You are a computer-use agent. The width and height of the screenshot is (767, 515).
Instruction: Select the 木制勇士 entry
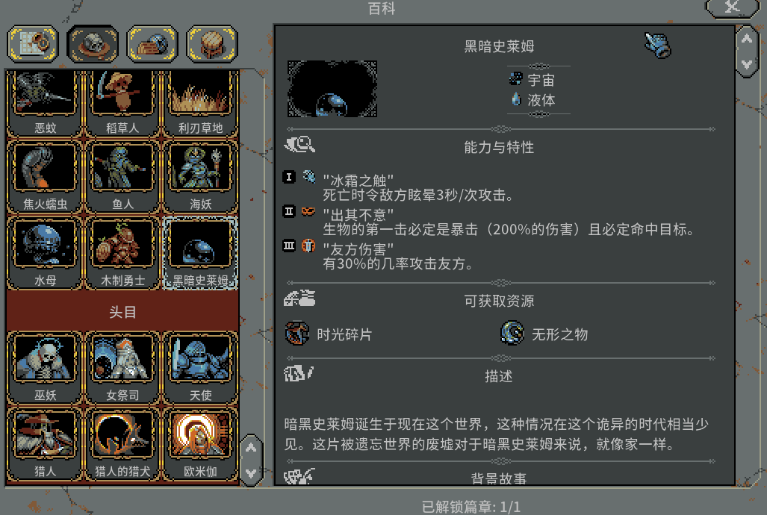pyautogui.click(x=122, y=253)
